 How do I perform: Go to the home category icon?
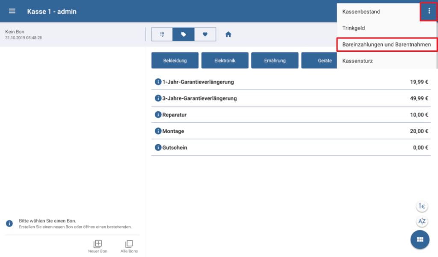[x=228, y=35]
